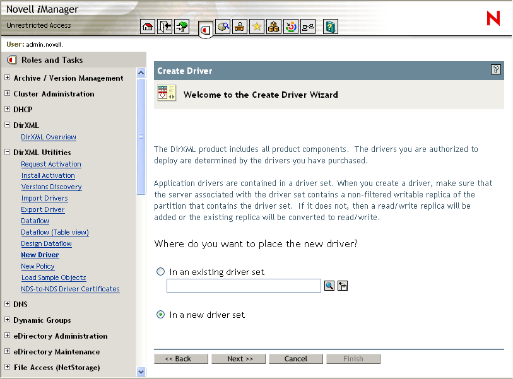513x379 pixels.
Task: Click the object selector magnifier beside the field
Action: [x=329, y=285]
